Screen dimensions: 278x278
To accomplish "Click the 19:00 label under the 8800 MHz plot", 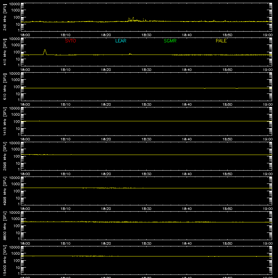I will (268, 244).
